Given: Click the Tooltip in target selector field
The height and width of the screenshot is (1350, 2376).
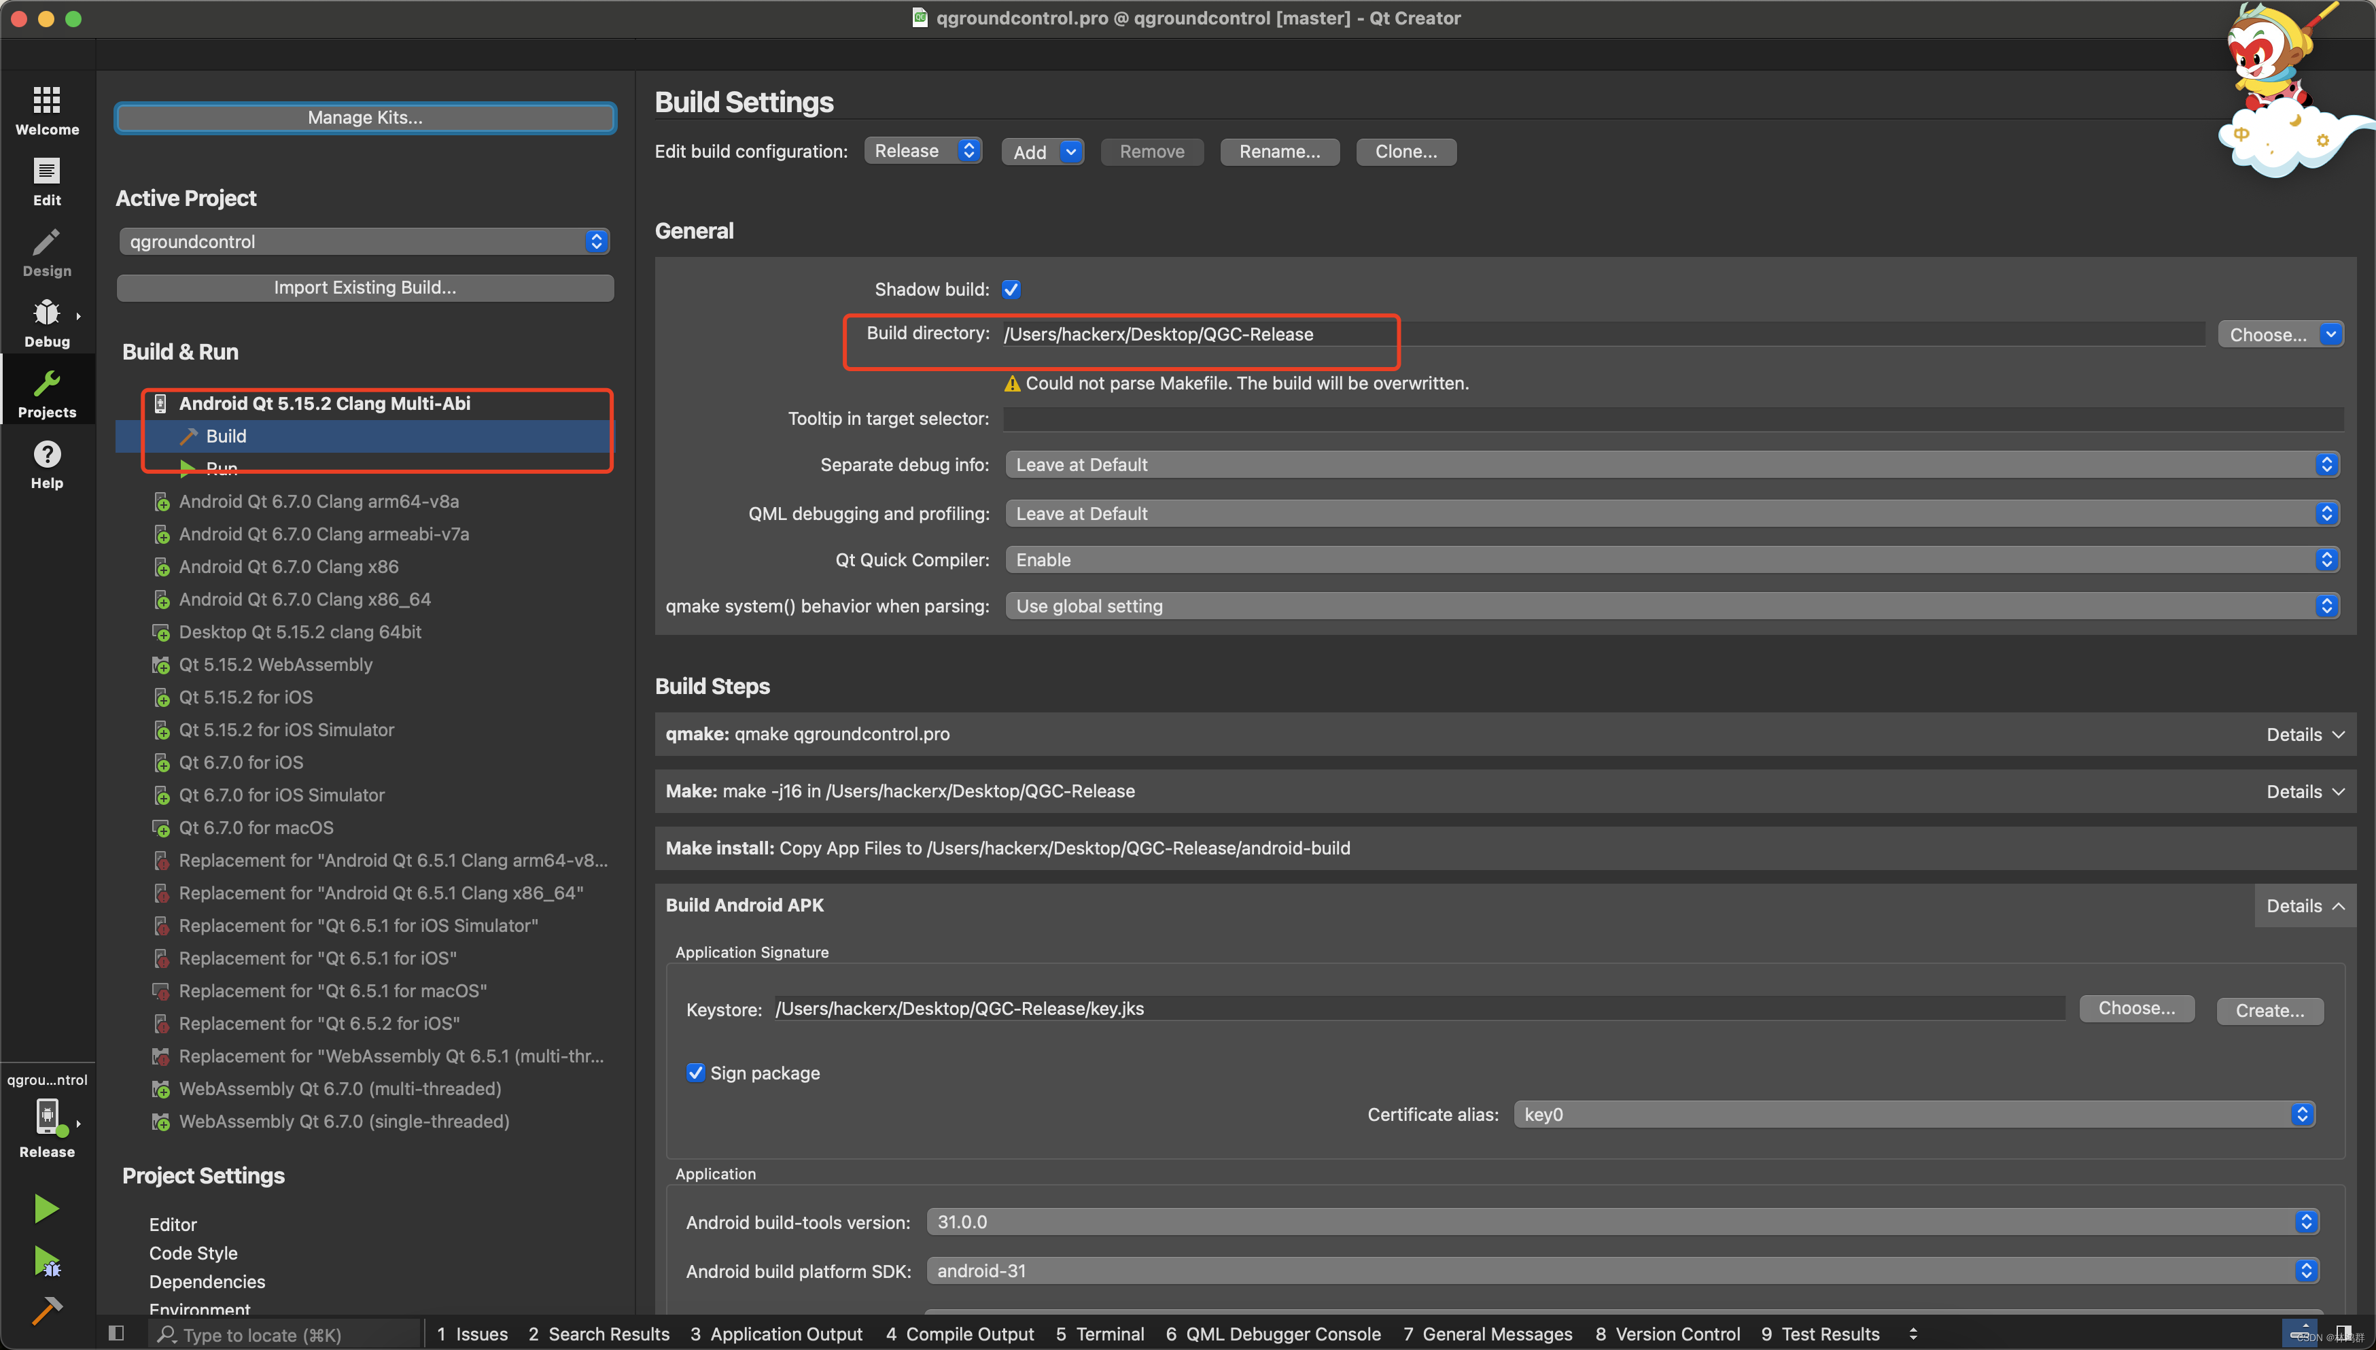Looking at the screenshot, I should point(1673,419).
